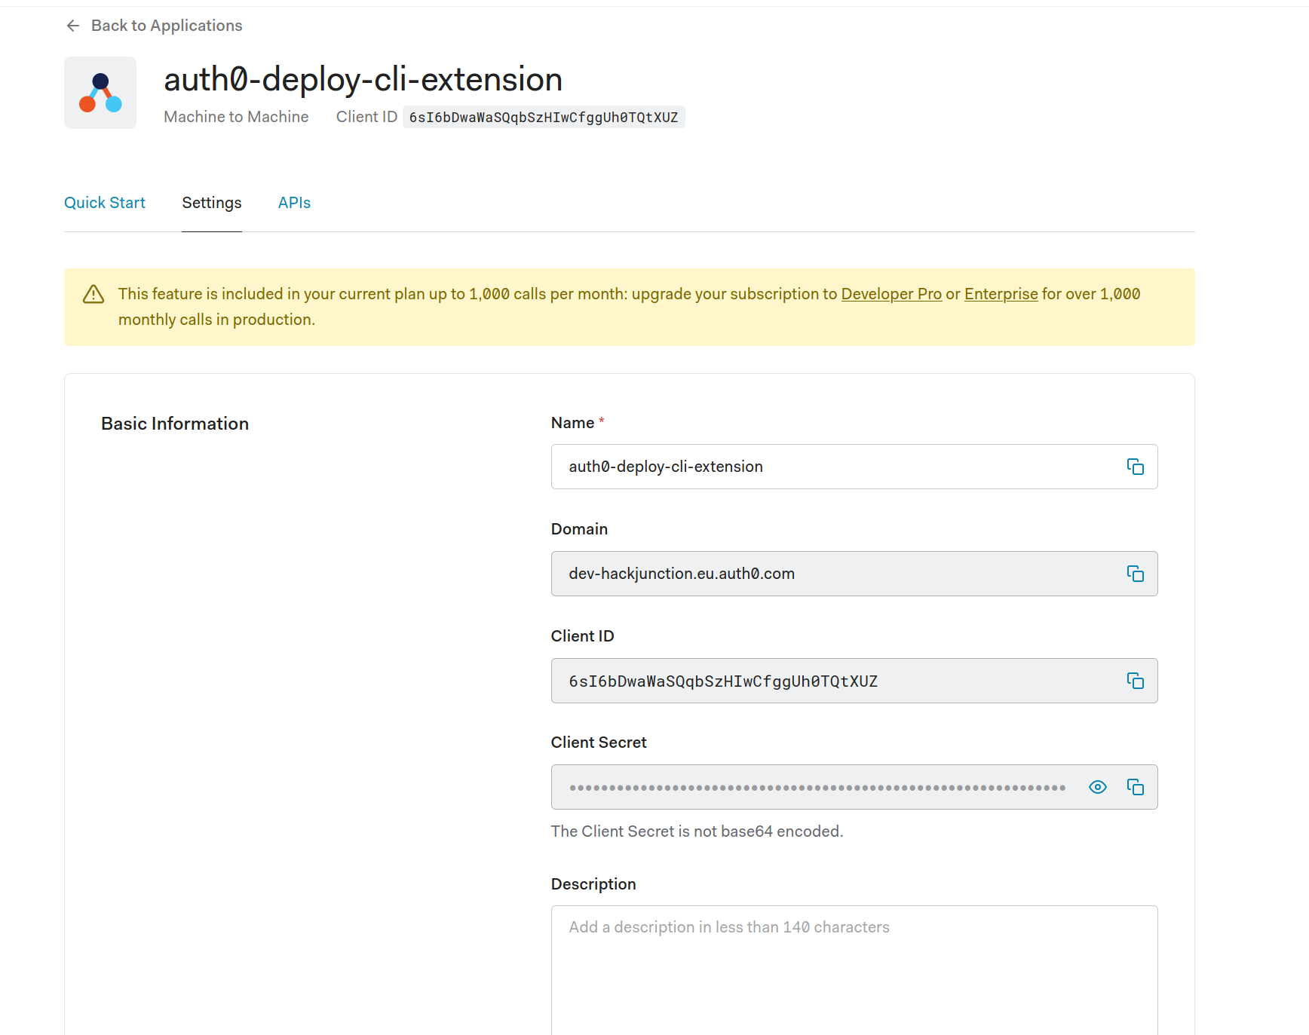Click the warning triangle in the banner
The image size is (1309, 1035).
pyautogui.click(x=93, y=294)
